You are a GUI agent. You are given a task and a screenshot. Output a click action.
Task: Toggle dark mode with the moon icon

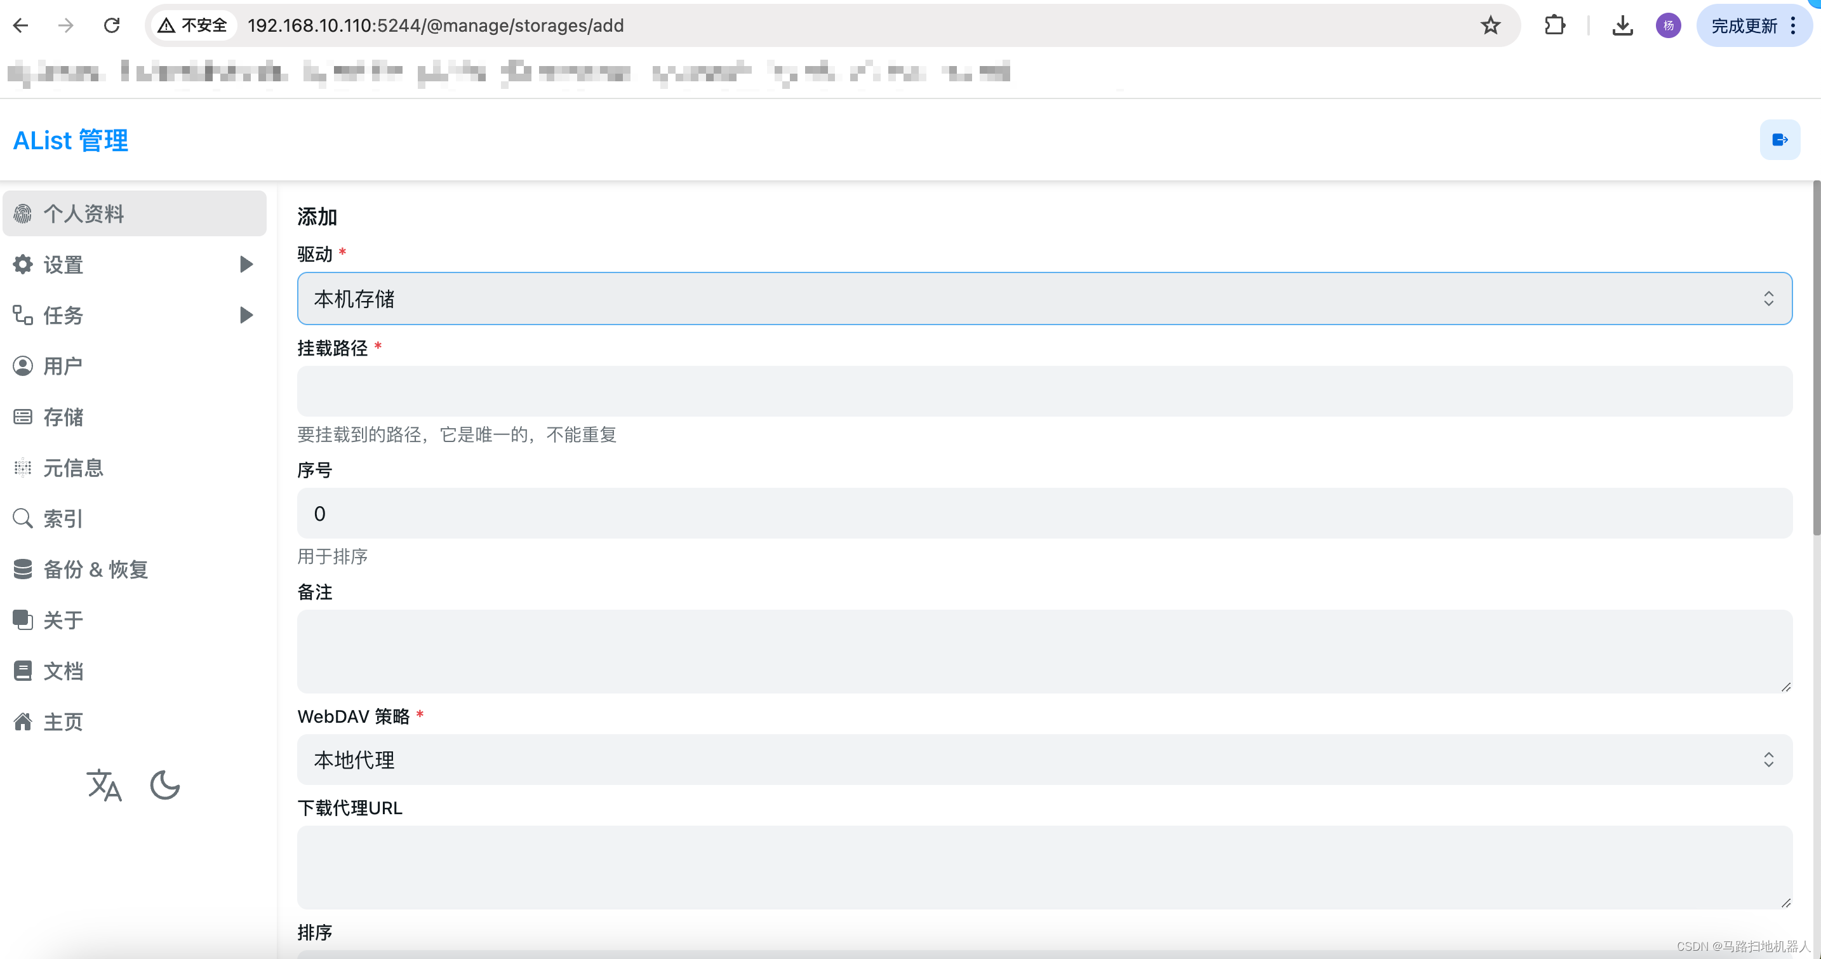(x=166, y=785)
